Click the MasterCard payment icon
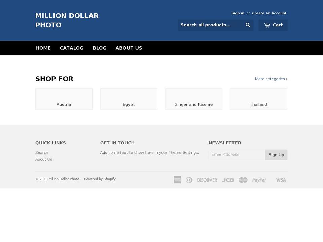 tap(243, 180)
